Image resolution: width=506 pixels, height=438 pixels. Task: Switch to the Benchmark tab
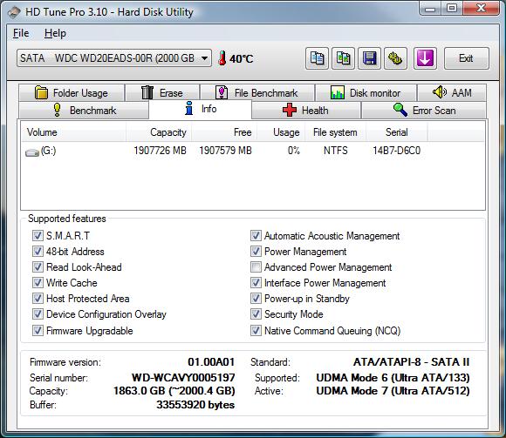[x=84, y=110]
